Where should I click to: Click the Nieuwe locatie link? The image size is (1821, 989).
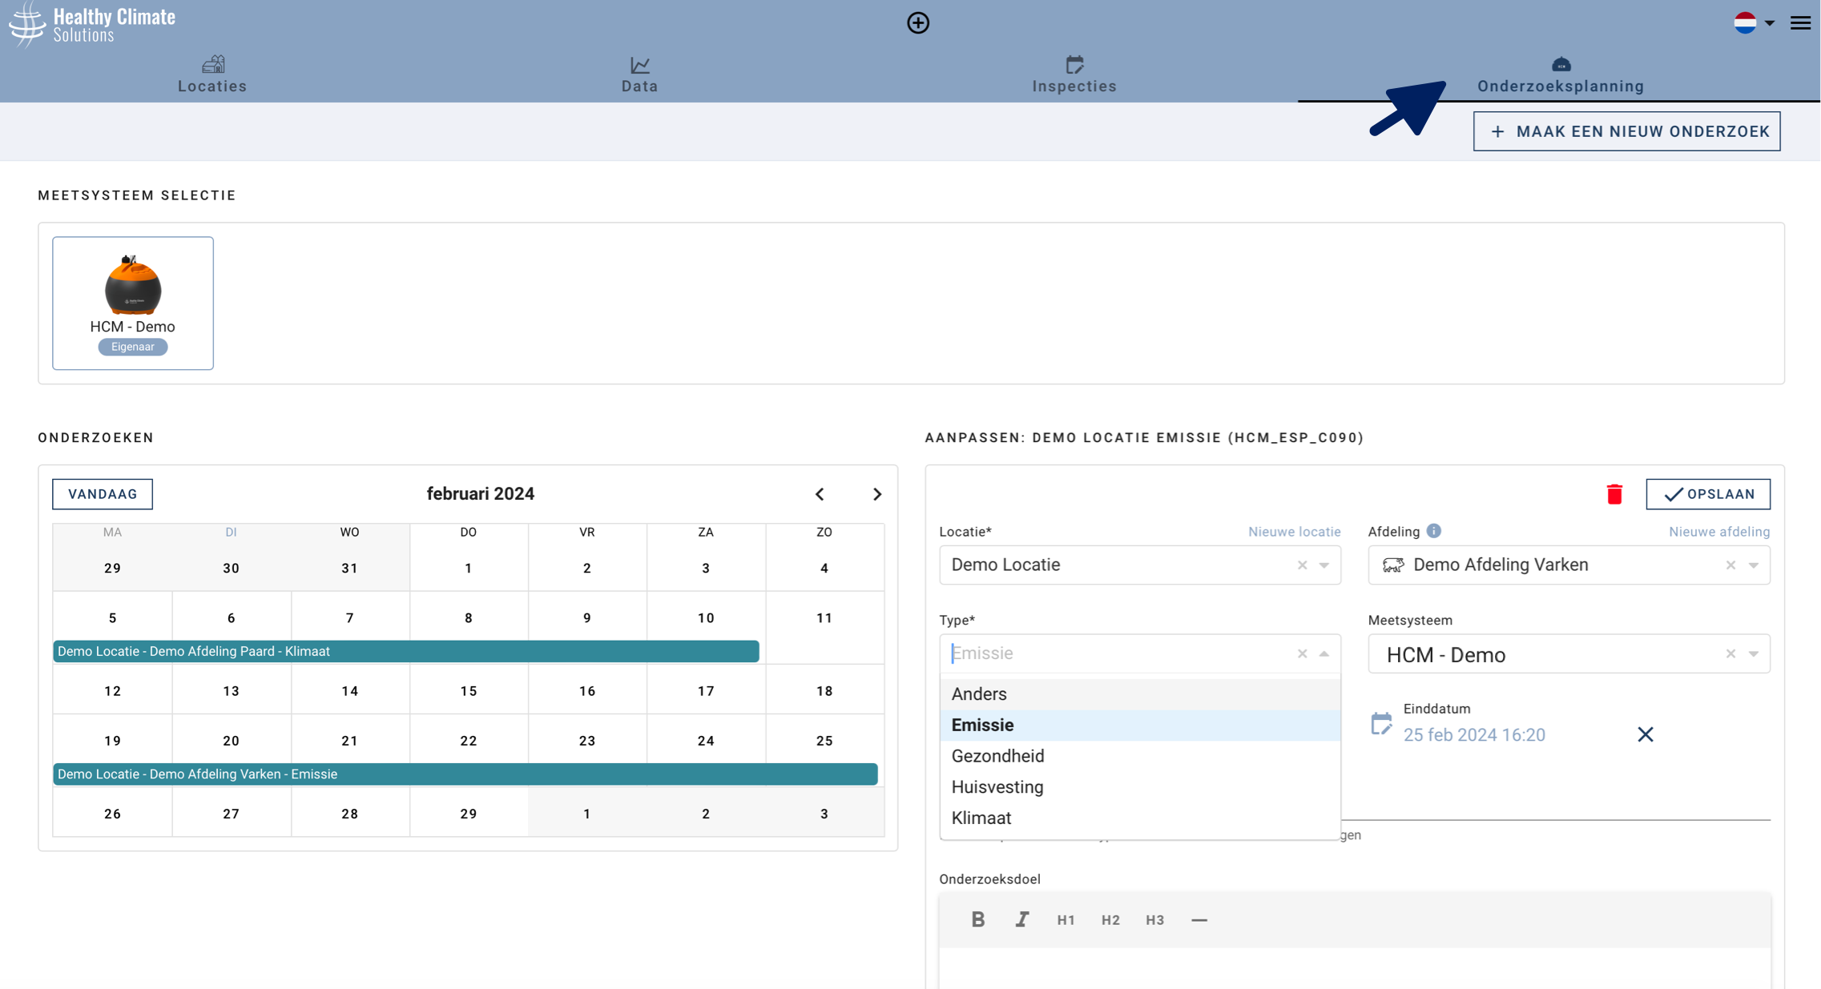(x=1294, y=532)
